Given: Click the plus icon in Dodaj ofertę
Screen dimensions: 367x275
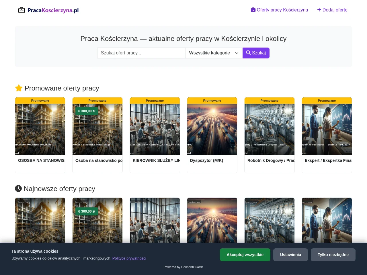Looking at the screenshot, I should pos(319,10).
